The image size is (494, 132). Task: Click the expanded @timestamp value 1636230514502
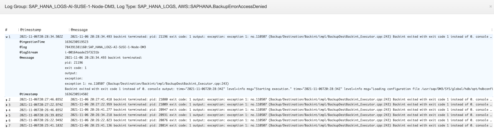(x=76, y=94)
